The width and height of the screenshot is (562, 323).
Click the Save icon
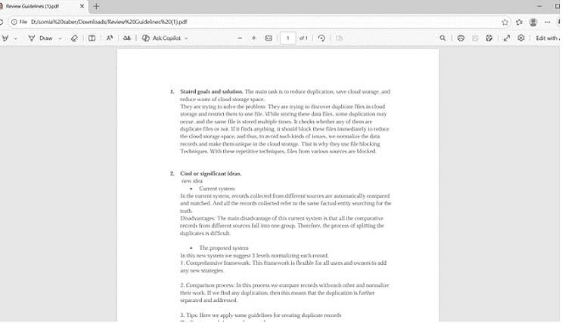(475, 38)
